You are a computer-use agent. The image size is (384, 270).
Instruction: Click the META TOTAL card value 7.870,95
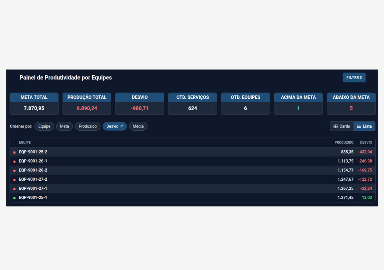click(34, 108)
